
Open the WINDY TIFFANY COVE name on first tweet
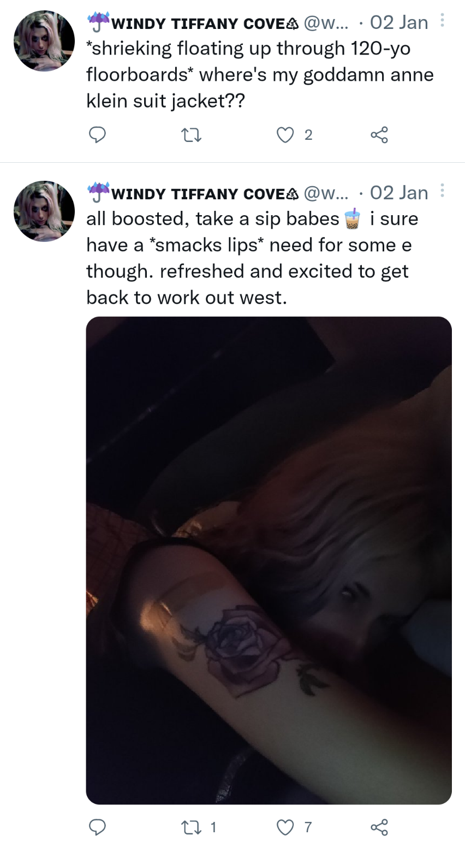(x=193, y=23)
